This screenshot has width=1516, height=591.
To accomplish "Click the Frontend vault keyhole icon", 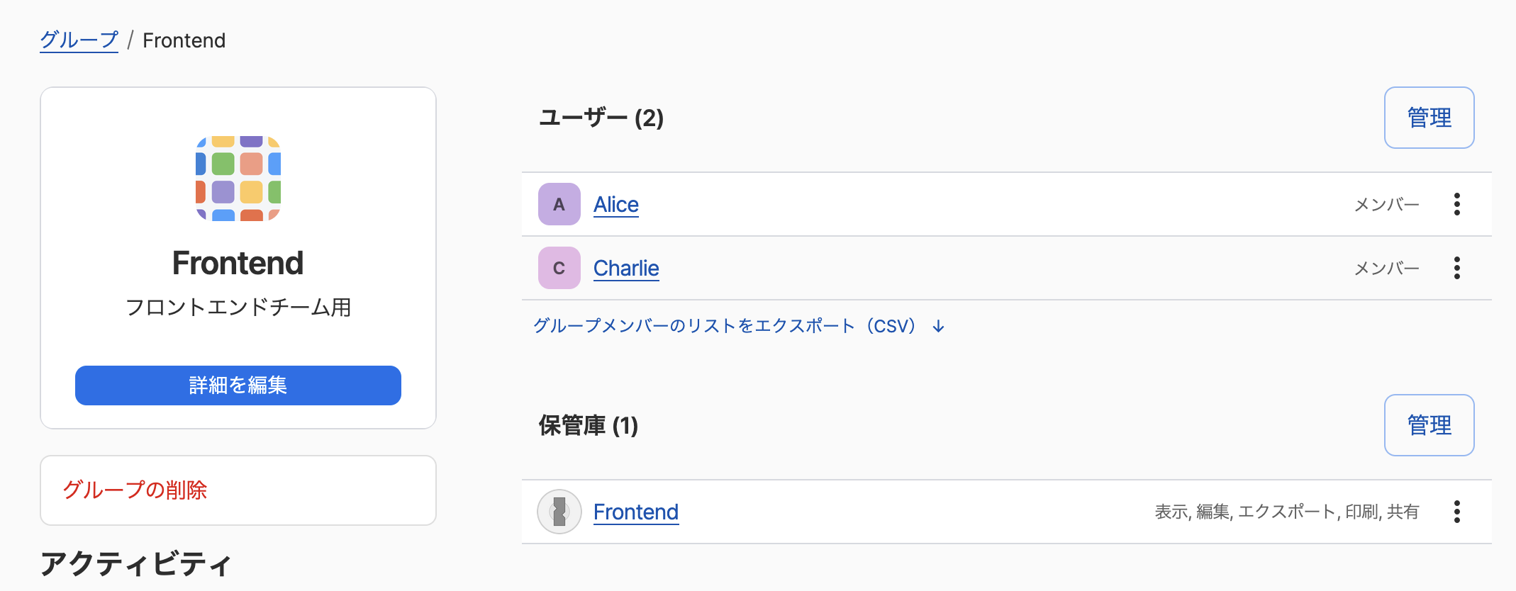I will [x=559, y=512].
